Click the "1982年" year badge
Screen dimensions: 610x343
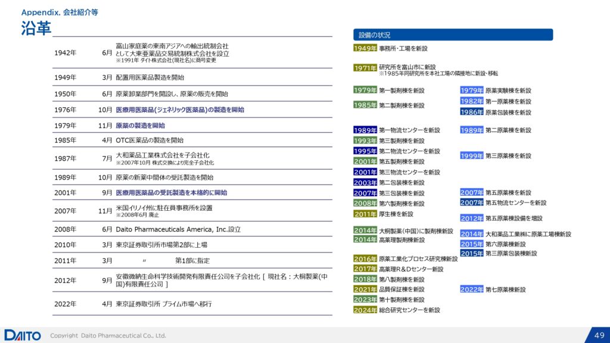tap(472, 101)
